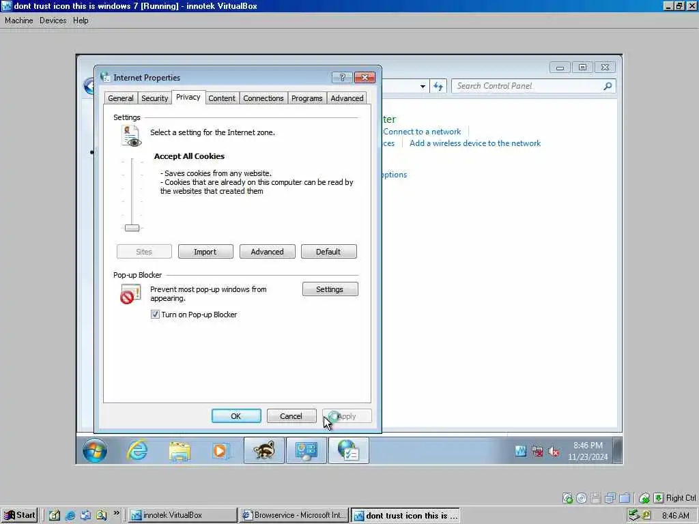The image size is (699, 524).
Task: Click Show Desktop in host quick launch
Action: pyautogui.click(x=55, y=516)
